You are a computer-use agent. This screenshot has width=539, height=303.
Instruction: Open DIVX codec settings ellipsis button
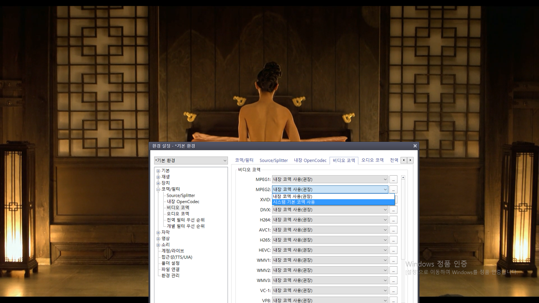click(x=393, y=209)
